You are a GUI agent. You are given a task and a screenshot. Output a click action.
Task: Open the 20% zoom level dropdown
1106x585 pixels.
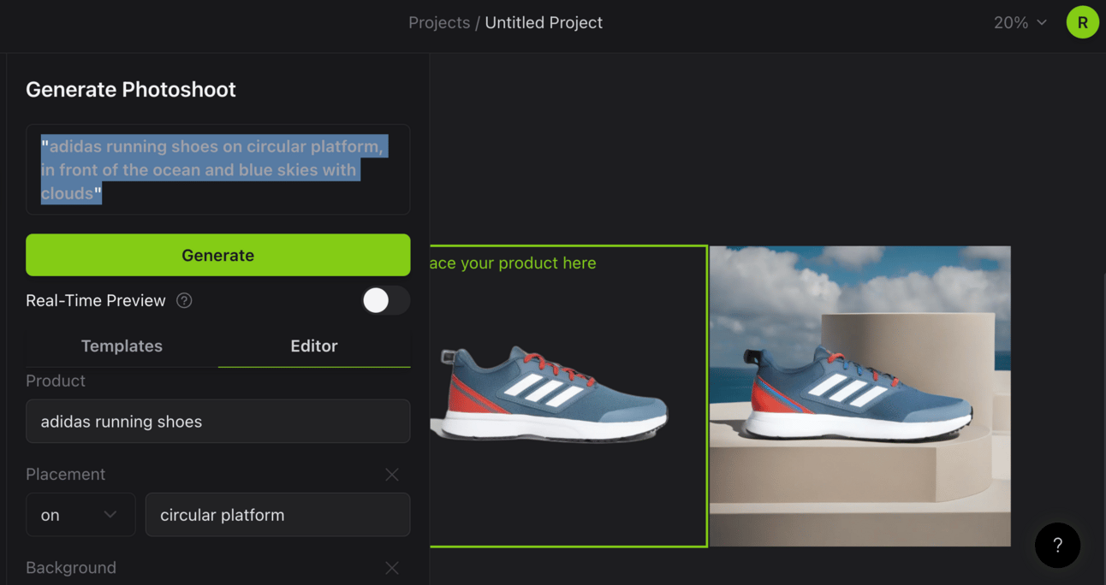pyautogui.click(x=1020, y=22)
